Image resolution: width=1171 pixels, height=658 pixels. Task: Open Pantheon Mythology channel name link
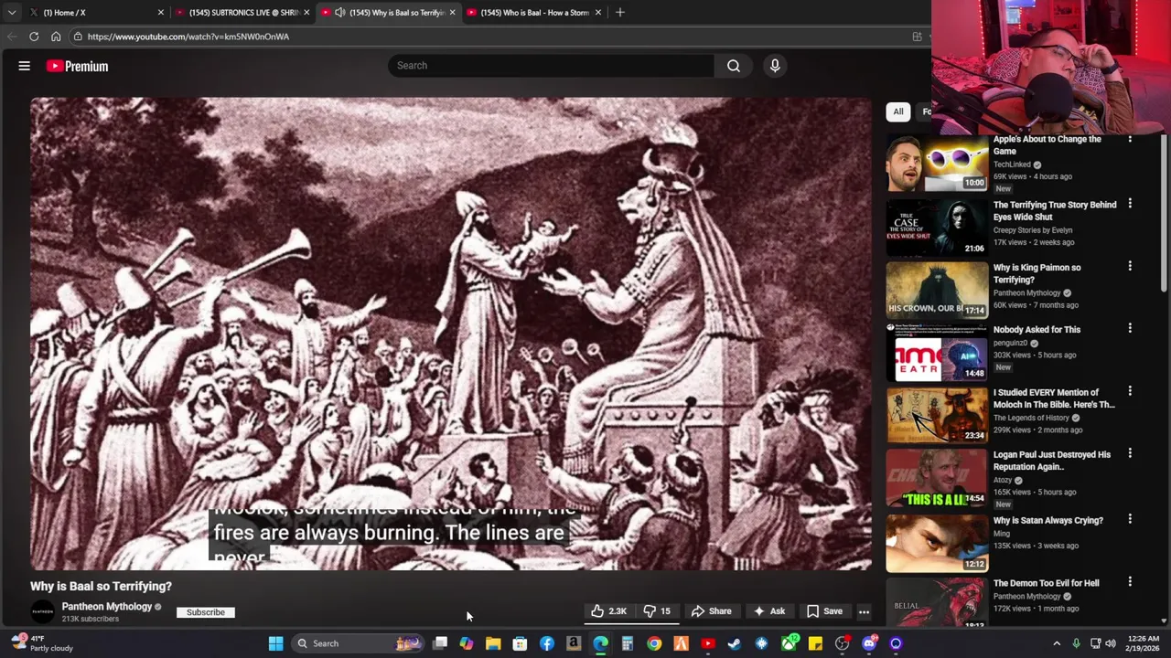point(107,607)
